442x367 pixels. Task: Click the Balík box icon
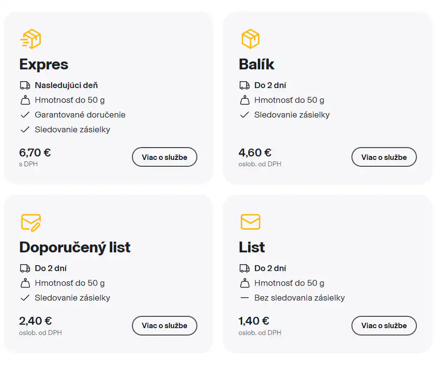point(250,39)
